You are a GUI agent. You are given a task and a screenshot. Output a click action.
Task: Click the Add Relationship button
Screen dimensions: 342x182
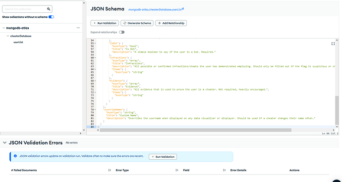(x=171, y=23)
